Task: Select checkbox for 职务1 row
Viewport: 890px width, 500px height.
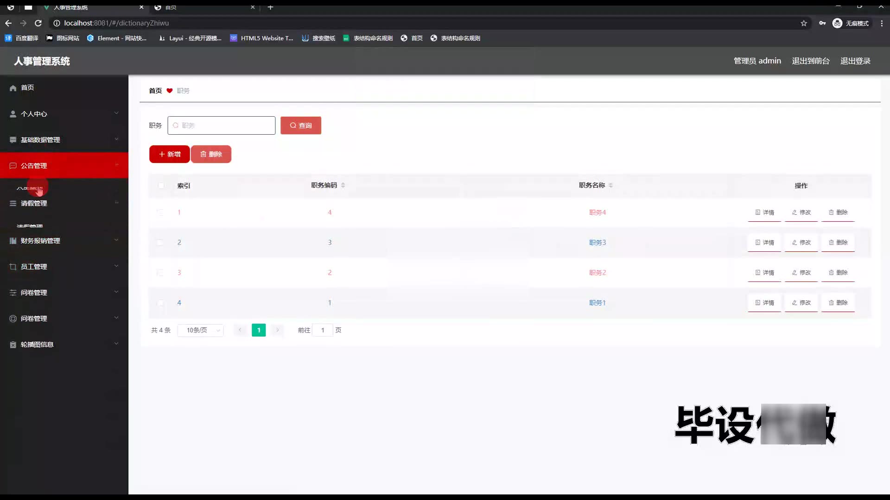Action: 160,303
